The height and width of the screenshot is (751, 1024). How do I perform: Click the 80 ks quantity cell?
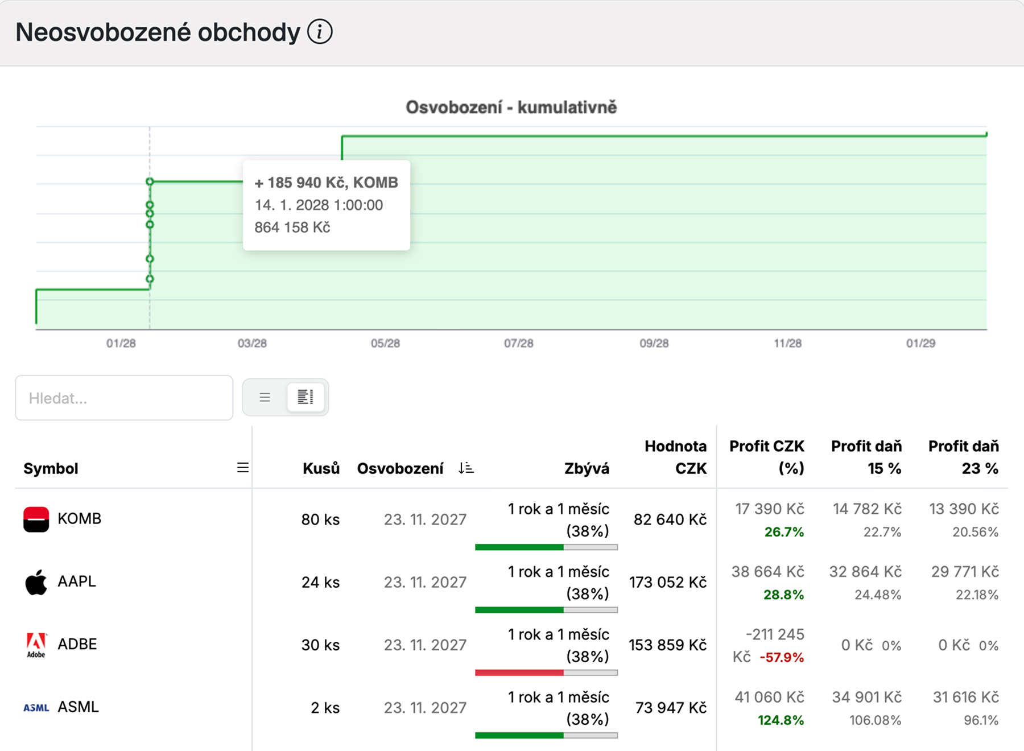click(320, 519)
